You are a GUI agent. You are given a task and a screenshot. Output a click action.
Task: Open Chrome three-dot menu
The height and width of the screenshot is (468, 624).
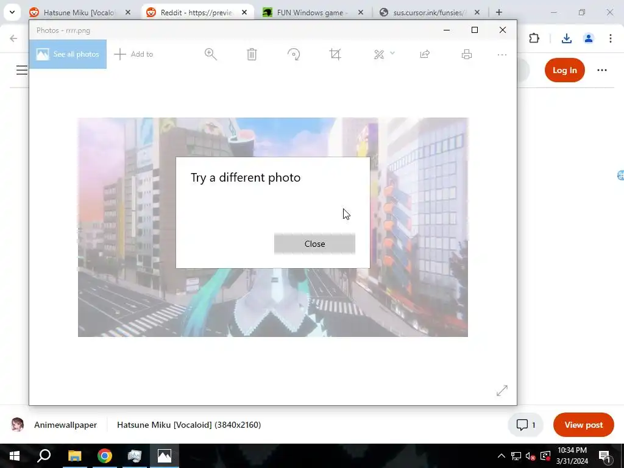(611, 38)
